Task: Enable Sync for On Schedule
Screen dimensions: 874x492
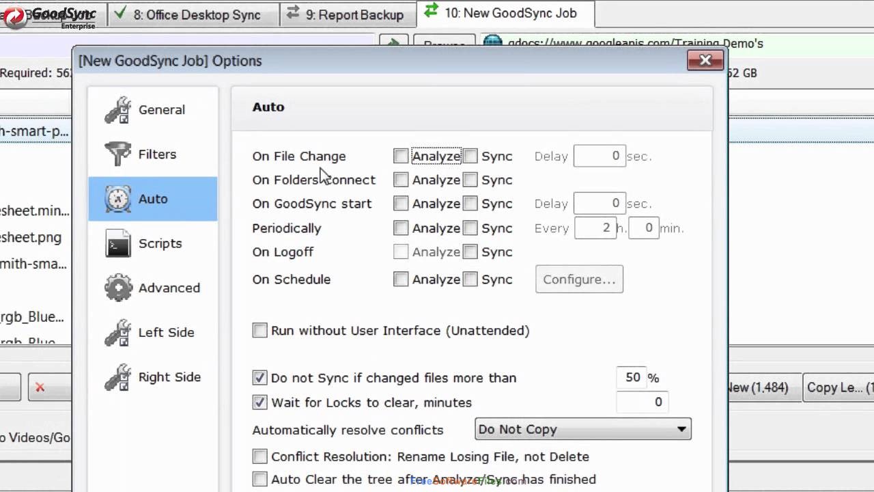Action: click(470, 279)
